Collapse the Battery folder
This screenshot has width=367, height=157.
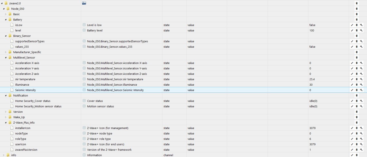[x=6, y=20]
